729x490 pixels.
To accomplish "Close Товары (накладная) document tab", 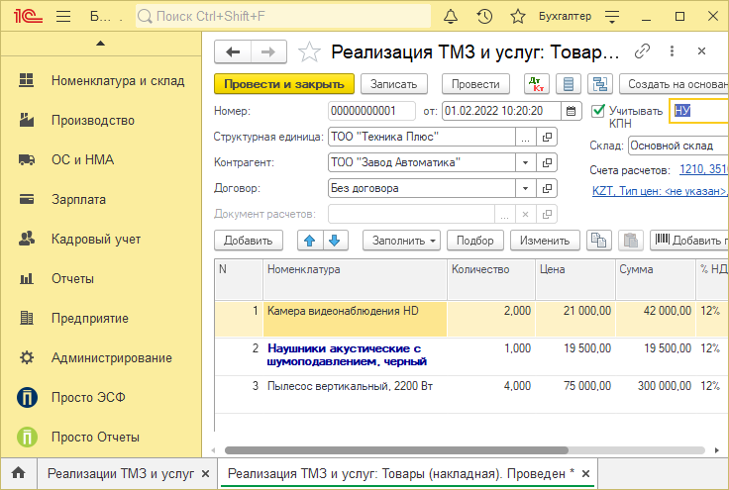I will [585, 474].
